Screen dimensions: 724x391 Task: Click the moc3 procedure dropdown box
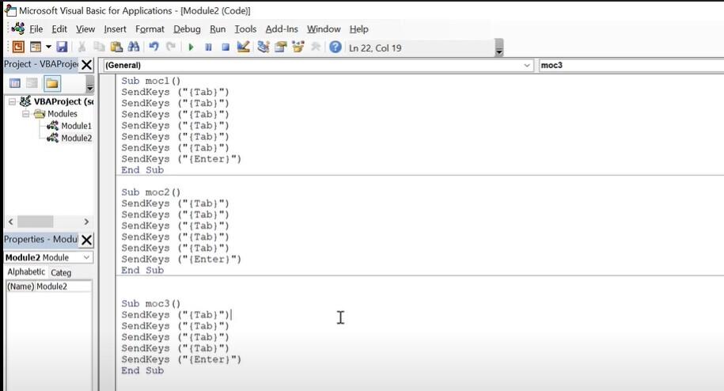coord(631,65)
